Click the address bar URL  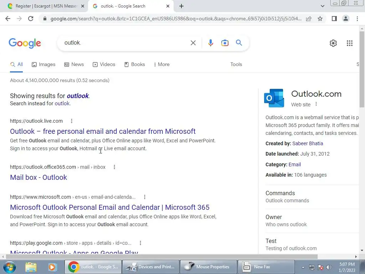pyautogui.click(x=176, y=19)
